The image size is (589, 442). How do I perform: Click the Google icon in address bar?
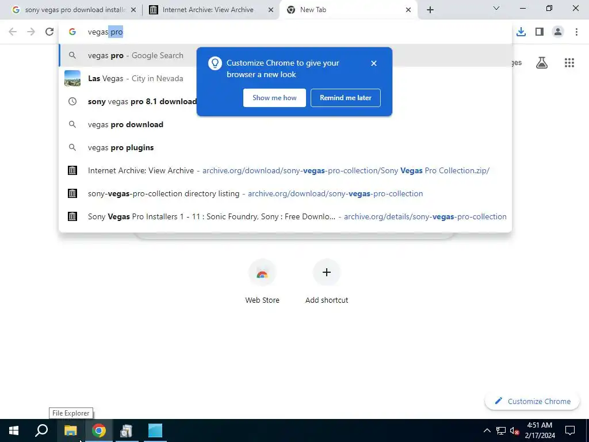72,32
